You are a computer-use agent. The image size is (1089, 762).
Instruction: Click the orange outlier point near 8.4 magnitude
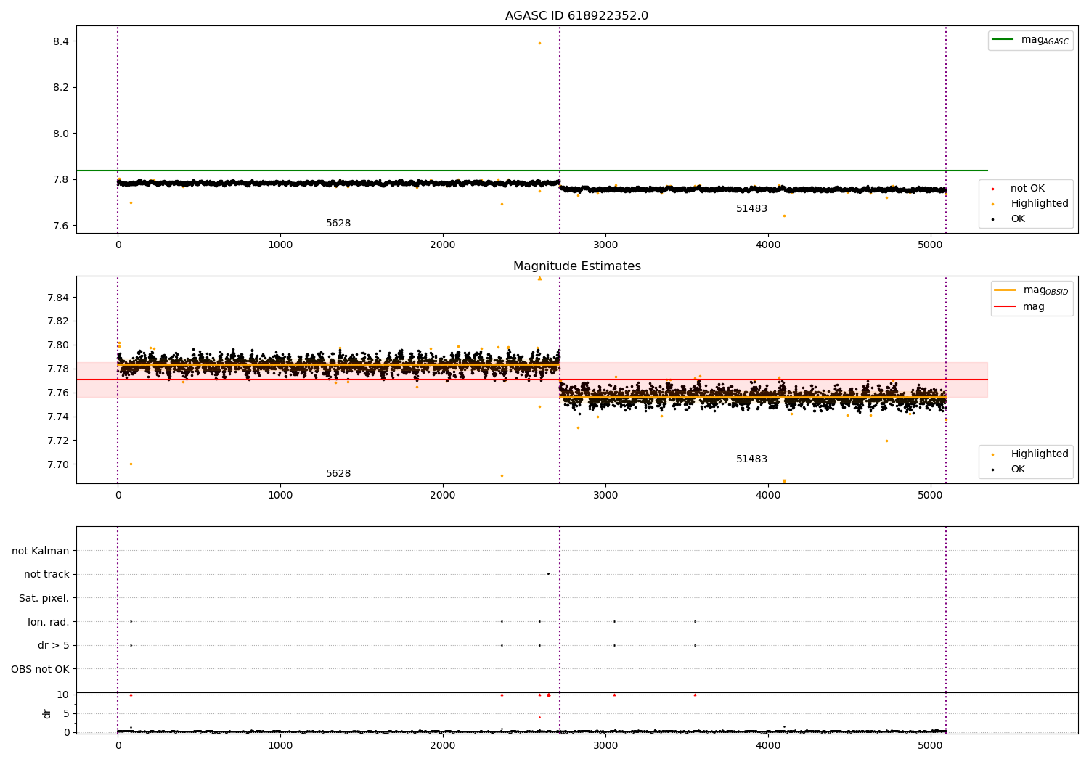tap(539, 43)
